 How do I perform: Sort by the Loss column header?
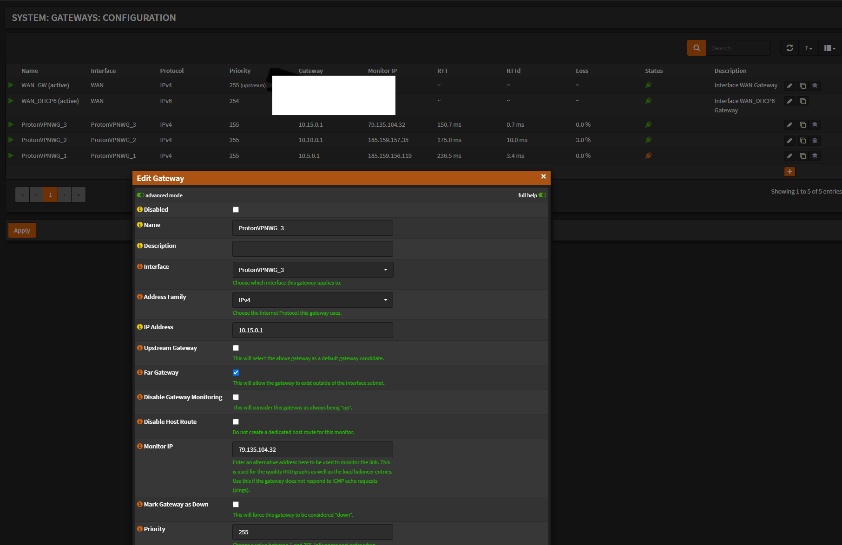(582, 71)
